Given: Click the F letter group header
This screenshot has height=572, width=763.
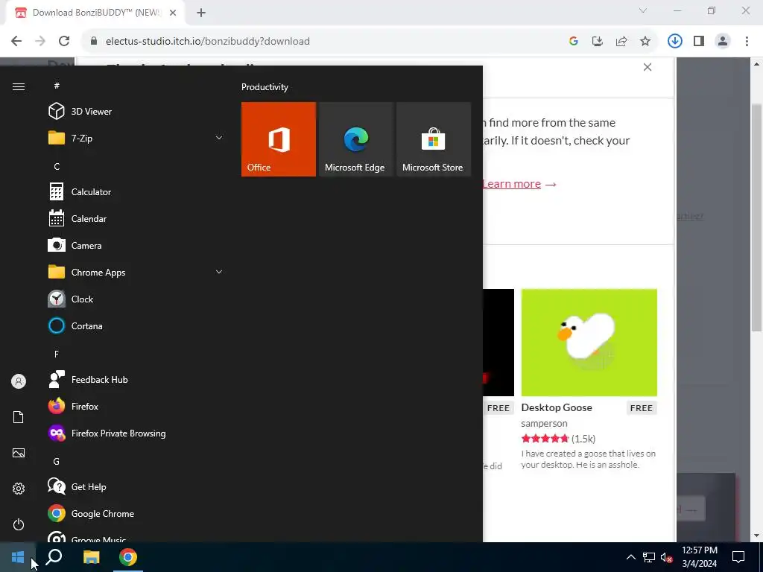Looking at the screenshot, I should [57, 354].
